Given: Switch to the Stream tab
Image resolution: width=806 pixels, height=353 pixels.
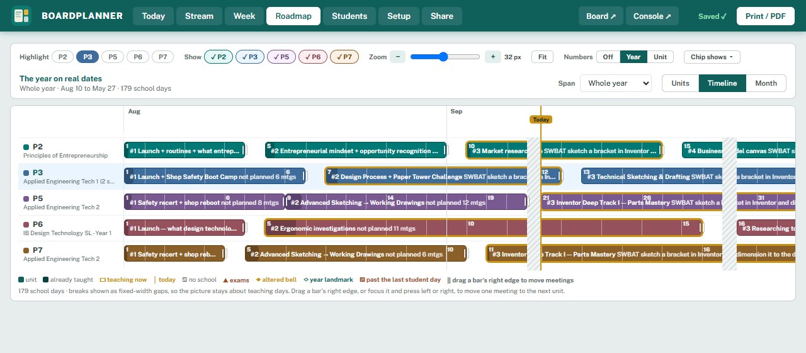Looking at the screenshot, I should (199, 16).
